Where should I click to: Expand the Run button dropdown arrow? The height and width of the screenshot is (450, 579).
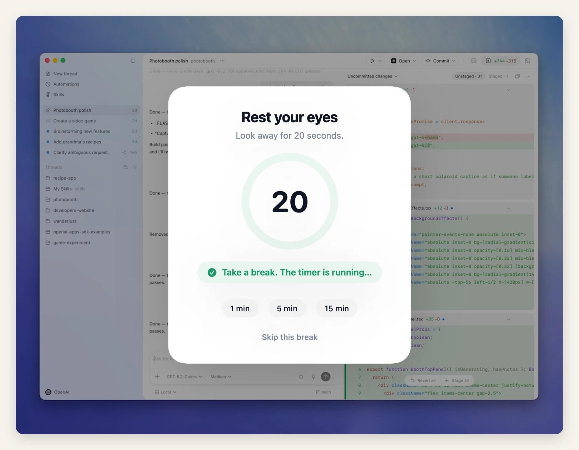click(380, 61)
